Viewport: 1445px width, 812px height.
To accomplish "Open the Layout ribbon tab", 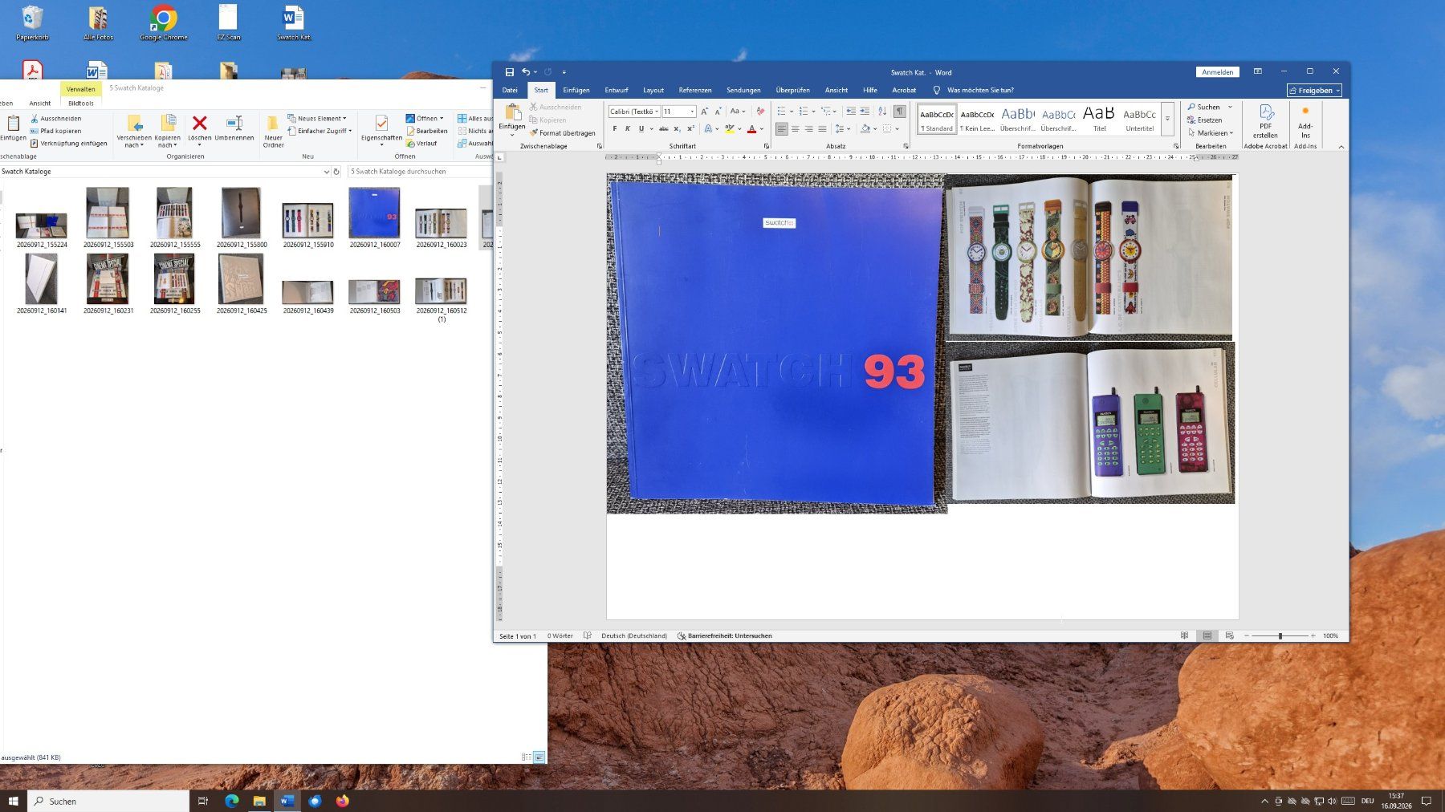I will tap(653, 90).
